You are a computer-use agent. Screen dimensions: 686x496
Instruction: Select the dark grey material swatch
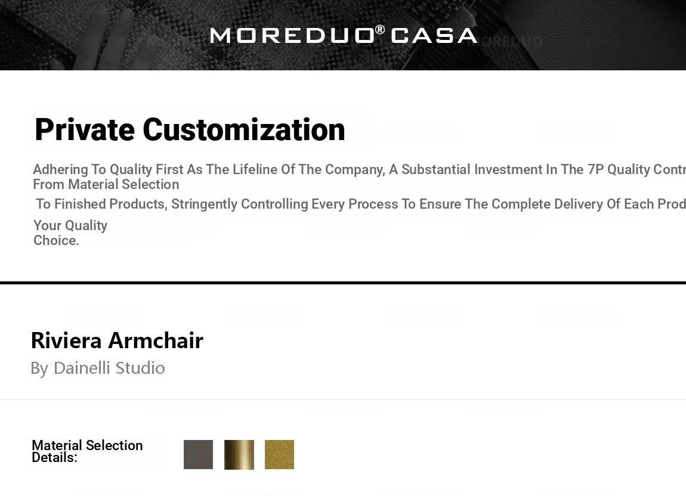[198, 455]
